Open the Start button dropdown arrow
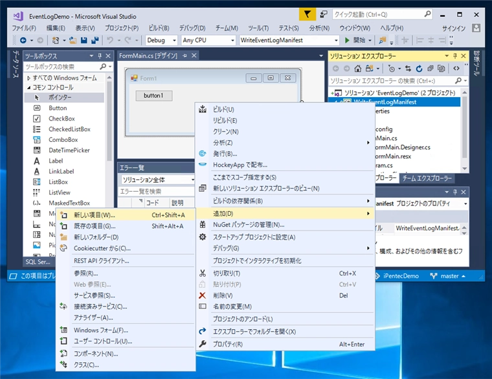This screenshot has width=492, height=379. click(370, 40)
